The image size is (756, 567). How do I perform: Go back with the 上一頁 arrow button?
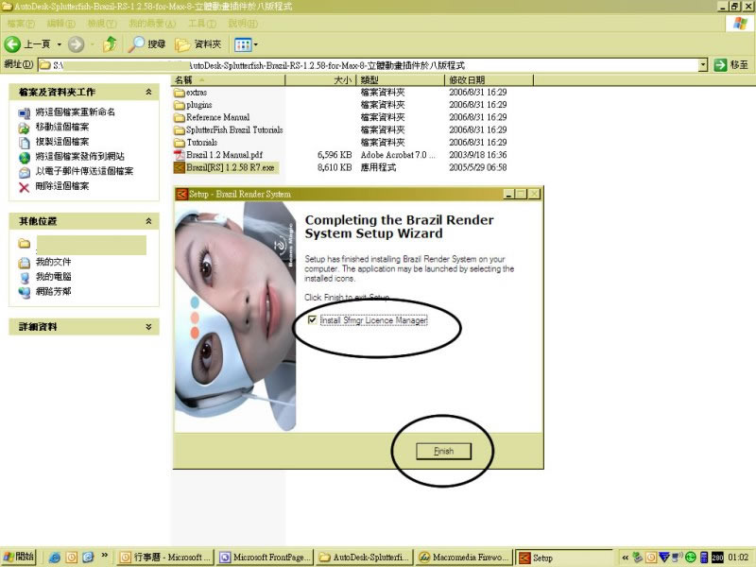point(27,44)
